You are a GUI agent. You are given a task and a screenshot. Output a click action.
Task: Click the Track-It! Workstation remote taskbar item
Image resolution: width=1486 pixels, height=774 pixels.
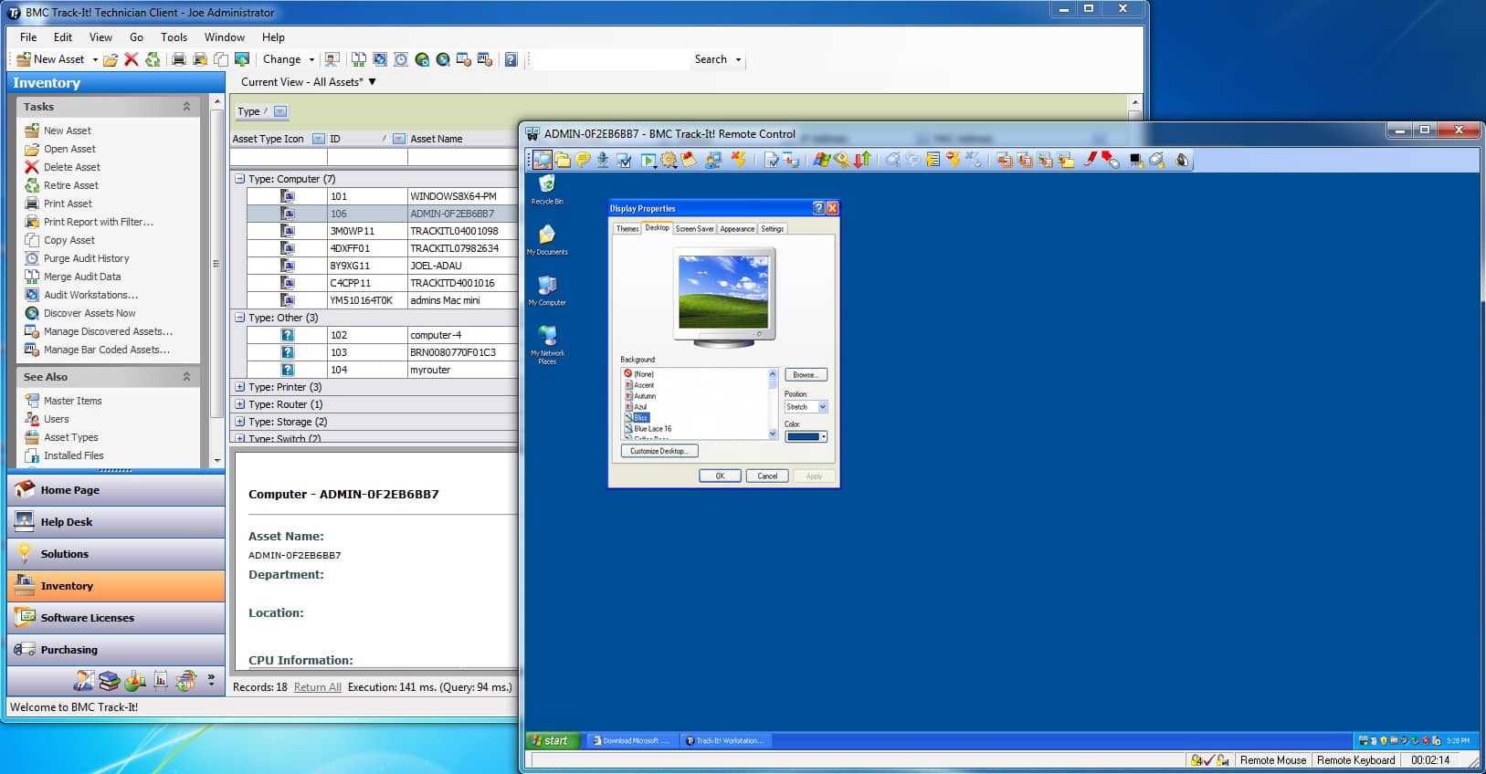[x=724, y=740]
